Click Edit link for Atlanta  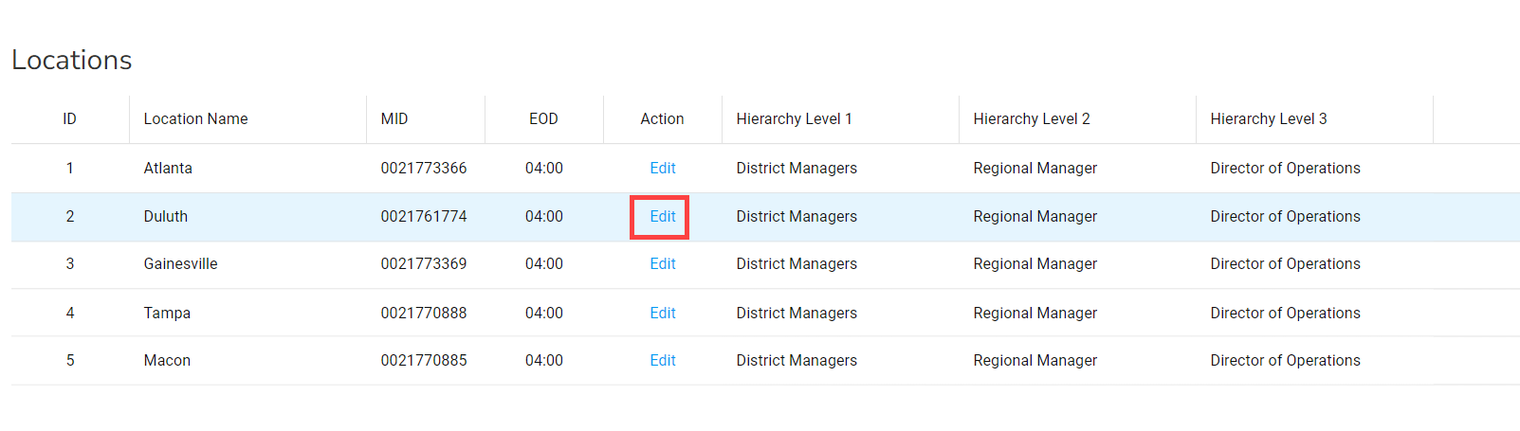tap(662, 169)
